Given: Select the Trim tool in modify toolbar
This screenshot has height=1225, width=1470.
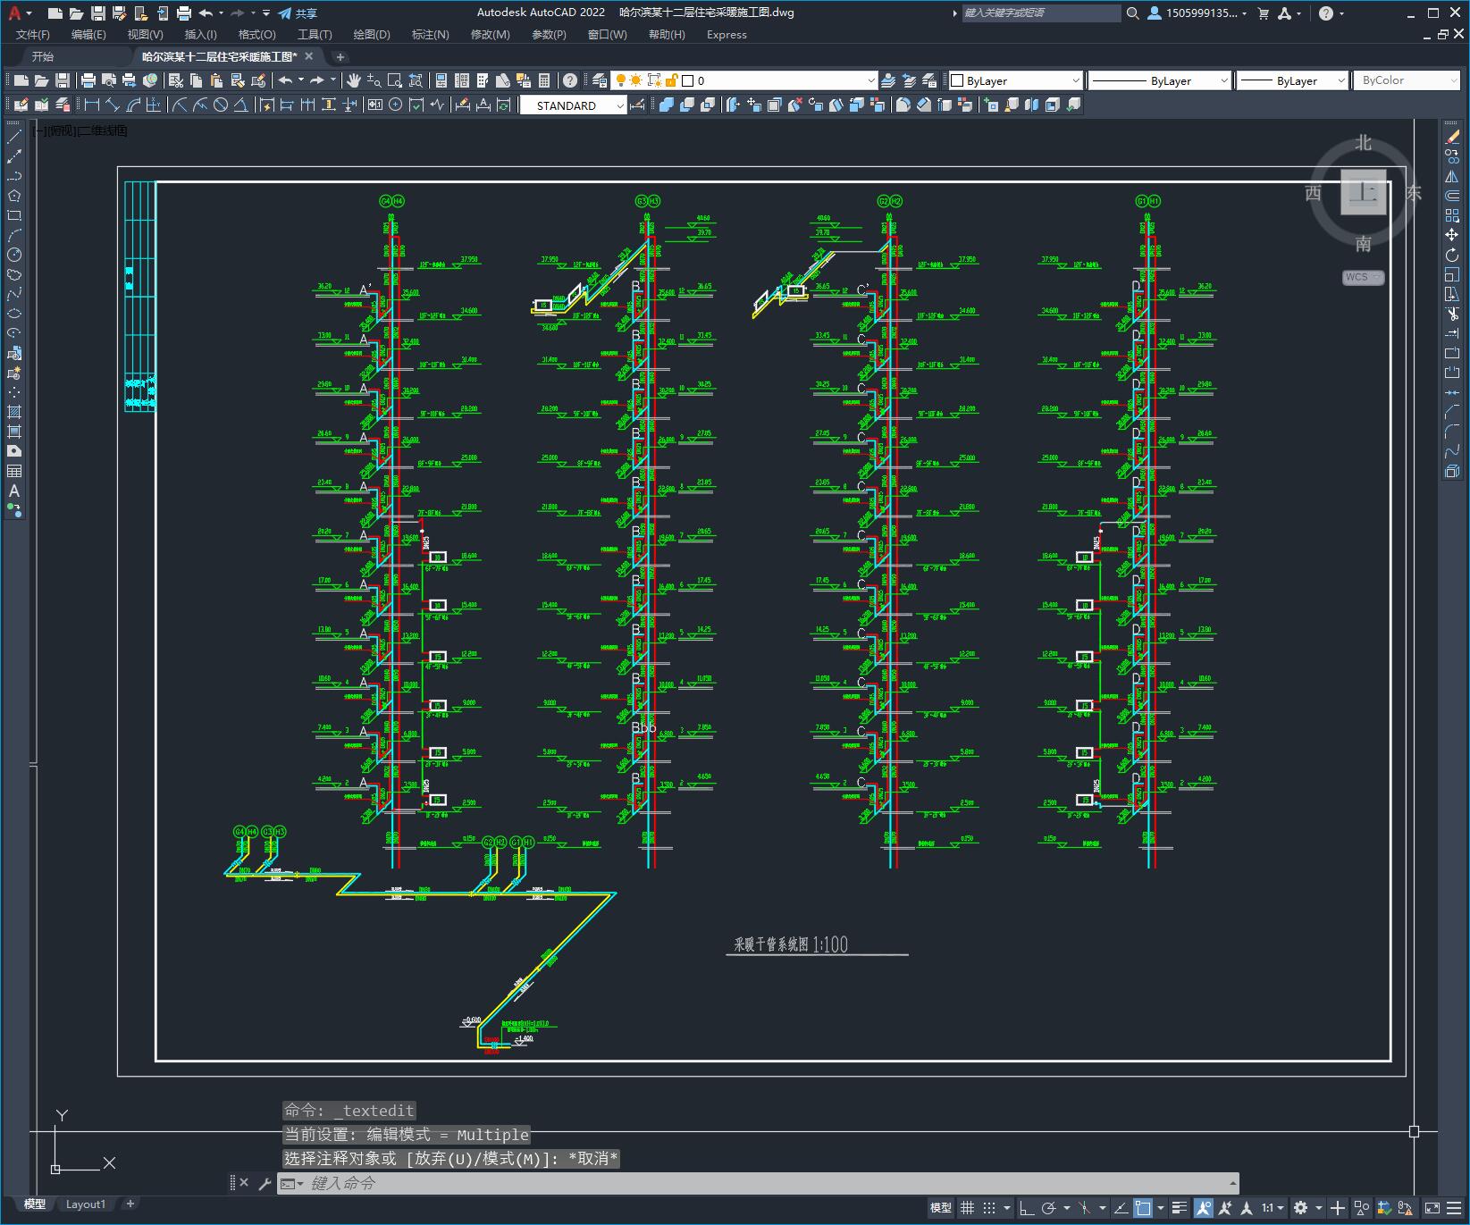Looking at the screenshot, I should point(1452,314).
